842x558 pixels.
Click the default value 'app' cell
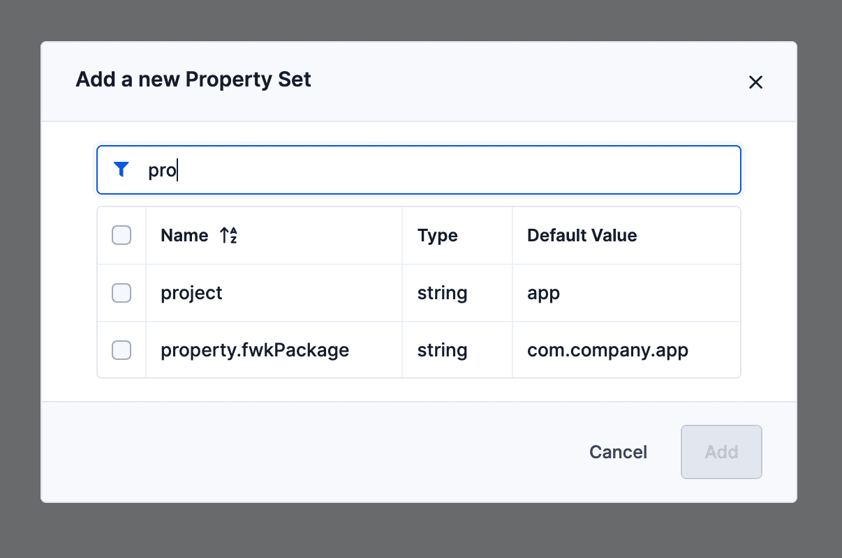pyautogui.click(x=626, y=293)
